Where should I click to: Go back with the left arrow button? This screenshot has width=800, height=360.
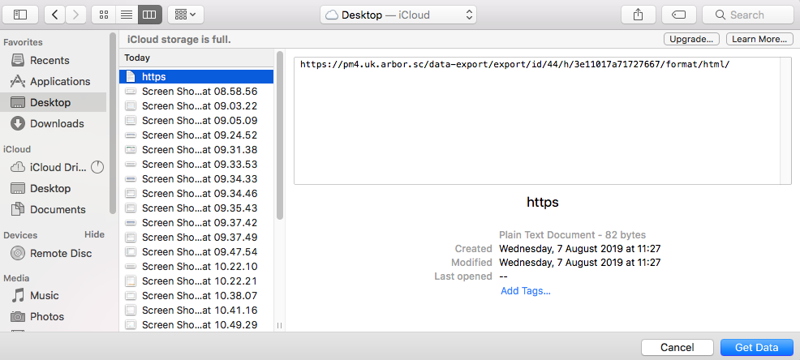click(55, 15)
